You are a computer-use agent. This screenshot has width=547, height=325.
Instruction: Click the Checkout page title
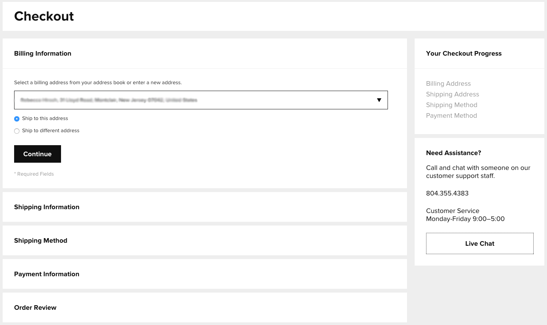coord(44,16)
